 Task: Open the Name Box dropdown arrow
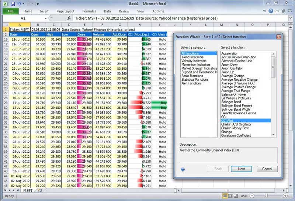tap(45, 18)
